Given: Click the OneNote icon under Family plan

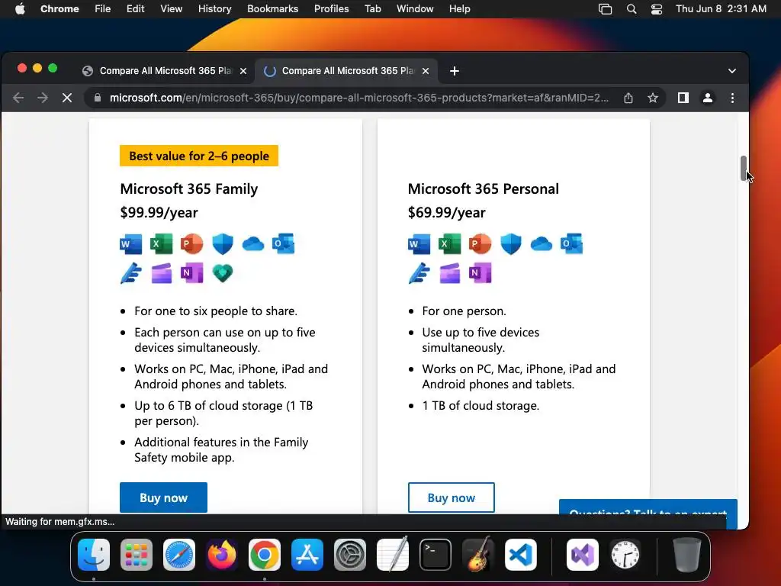Looking at the screenshot, I should (x=191, y=273).
